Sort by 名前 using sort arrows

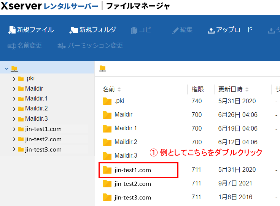point(119,89)
